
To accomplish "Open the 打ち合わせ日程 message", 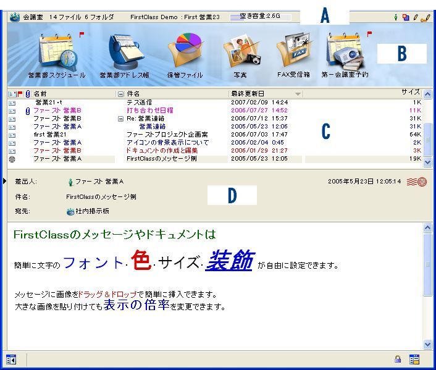I will coord(149,110).
